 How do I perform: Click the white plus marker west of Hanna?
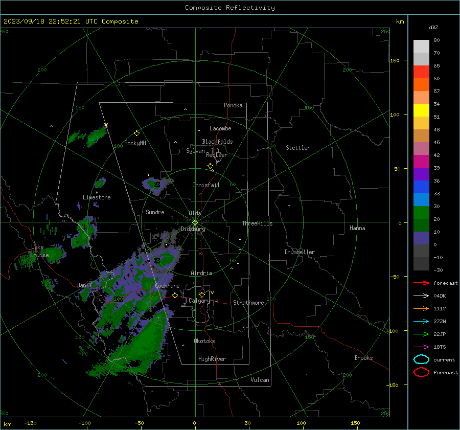[289, 206]
